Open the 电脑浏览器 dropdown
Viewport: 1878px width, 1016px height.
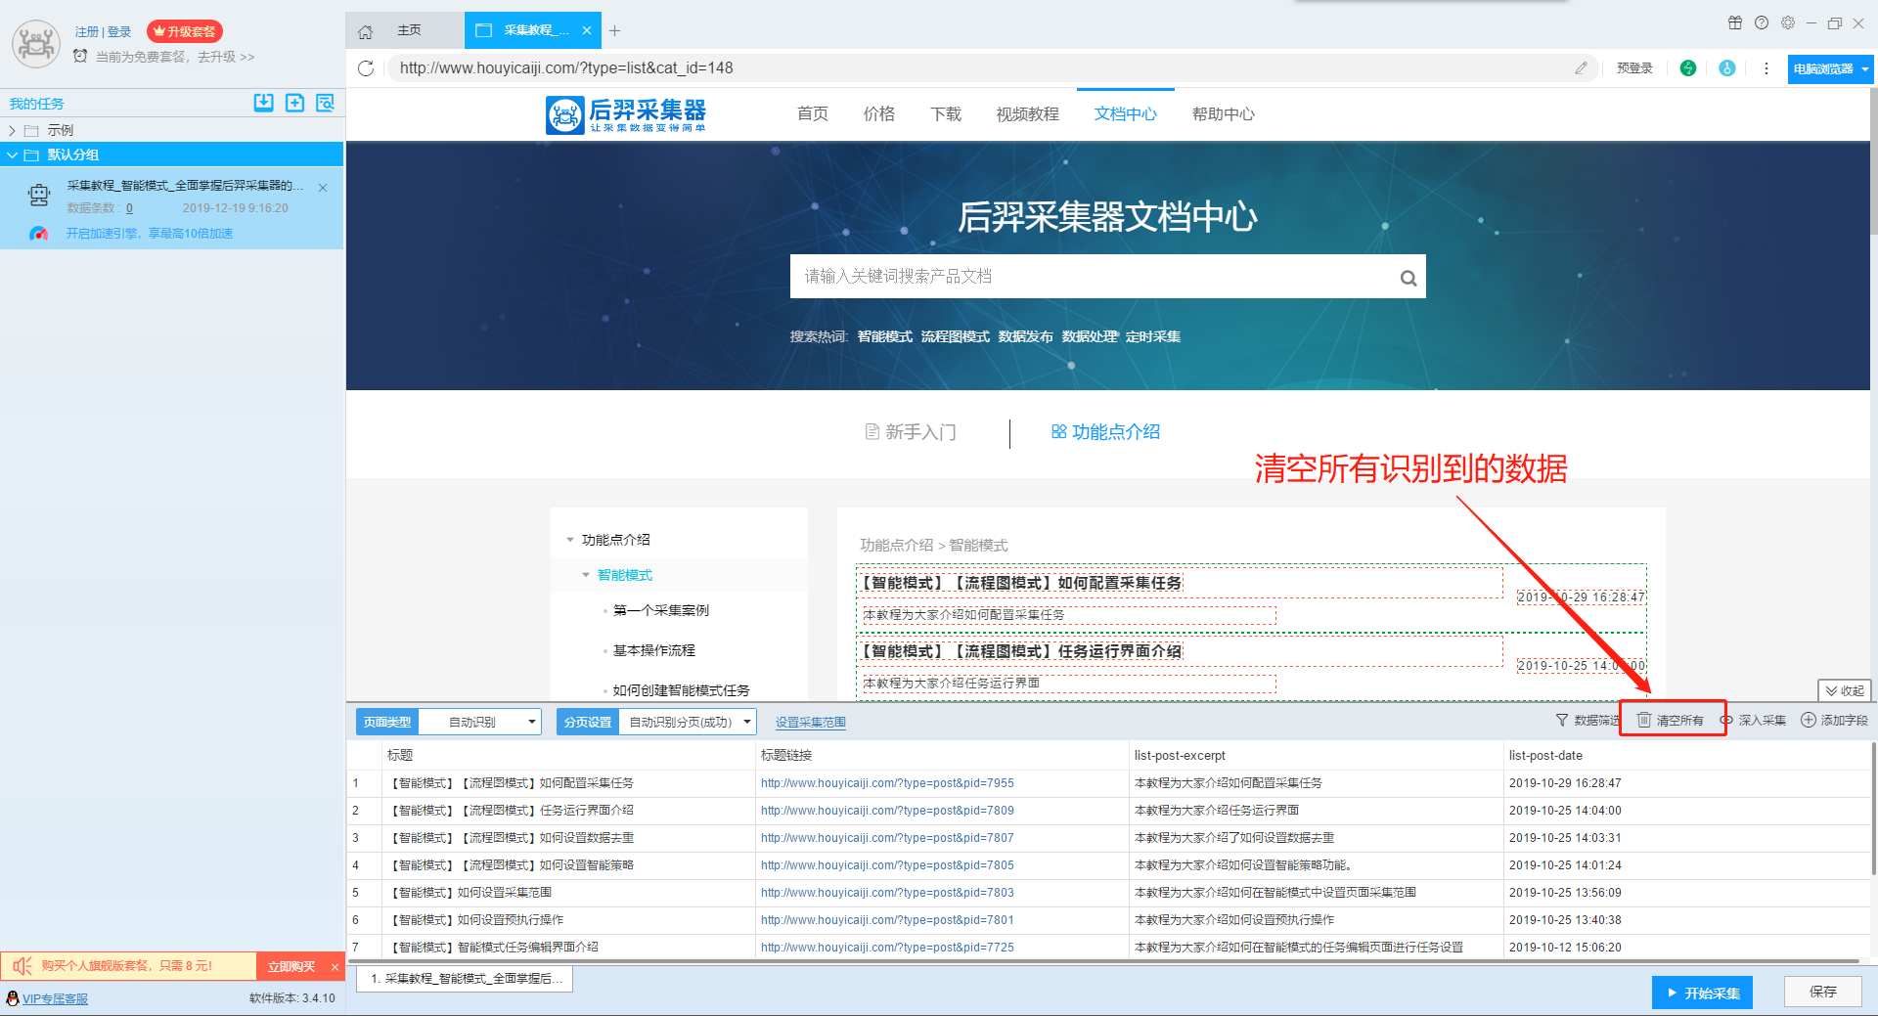click(1830, 68)
